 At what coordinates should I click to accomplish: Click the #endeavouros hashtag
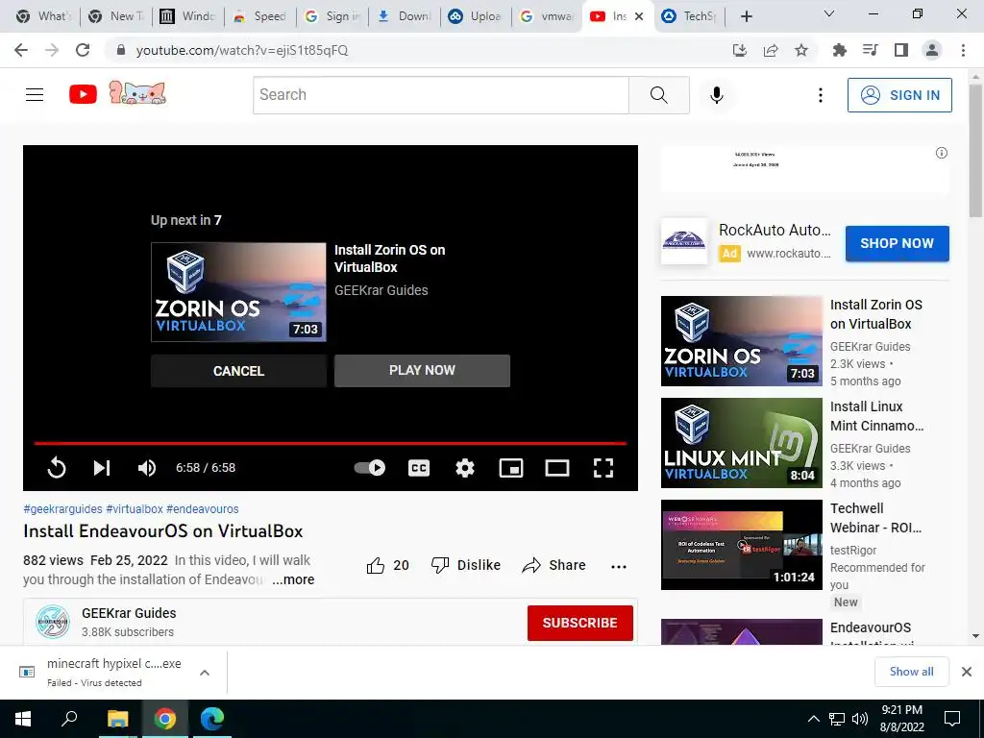(x=202, y=509)
